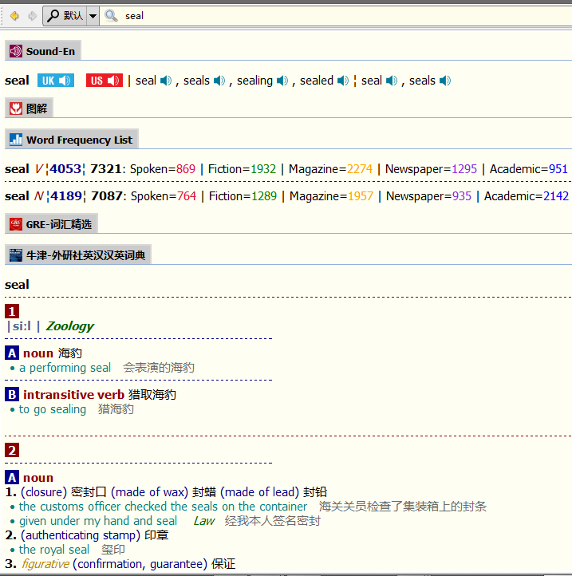Click the Oxford dictionary book icon
Screen dimensions: 572x576
pyautogui.click(x=16, y=255)
